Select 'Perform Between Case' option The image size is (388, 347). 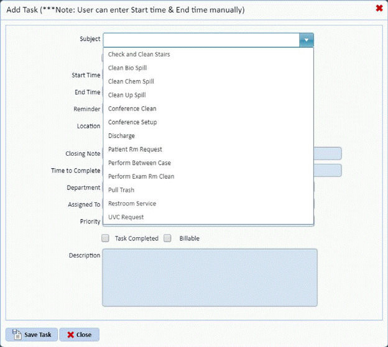(139, 163)
